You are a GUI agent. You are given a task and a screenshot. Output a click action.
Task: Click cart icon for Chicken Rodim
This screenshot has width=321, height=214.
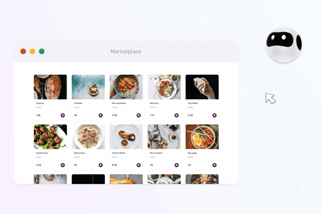pyautogui.click(x=139, y=165)
